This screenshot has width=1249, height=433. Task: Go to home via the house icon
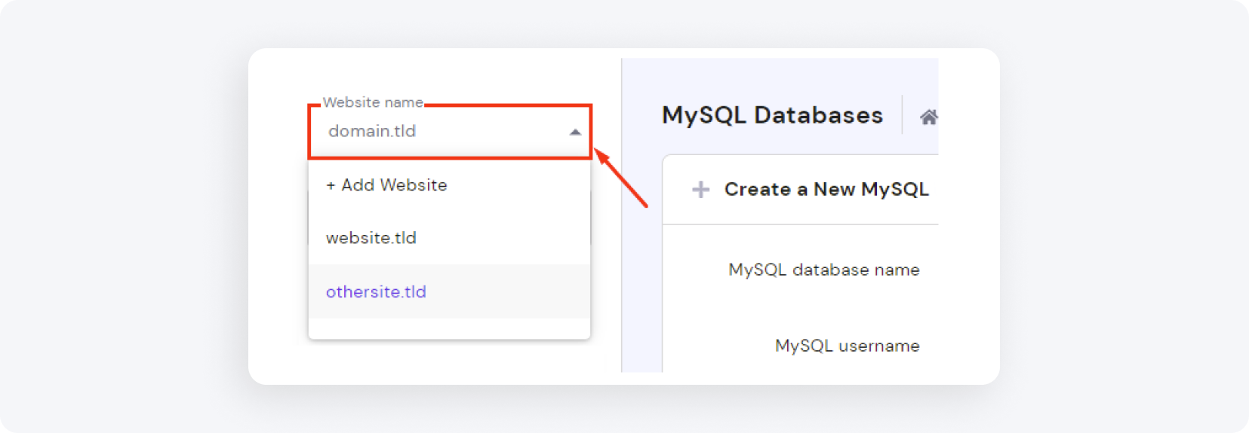(x=928, y=117)
